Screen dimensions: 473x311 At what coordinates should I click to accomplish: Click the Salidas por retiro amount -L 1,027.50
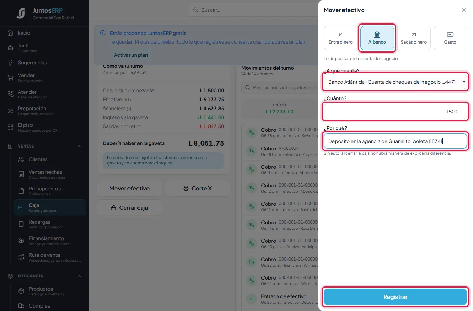tap(210, 126)
